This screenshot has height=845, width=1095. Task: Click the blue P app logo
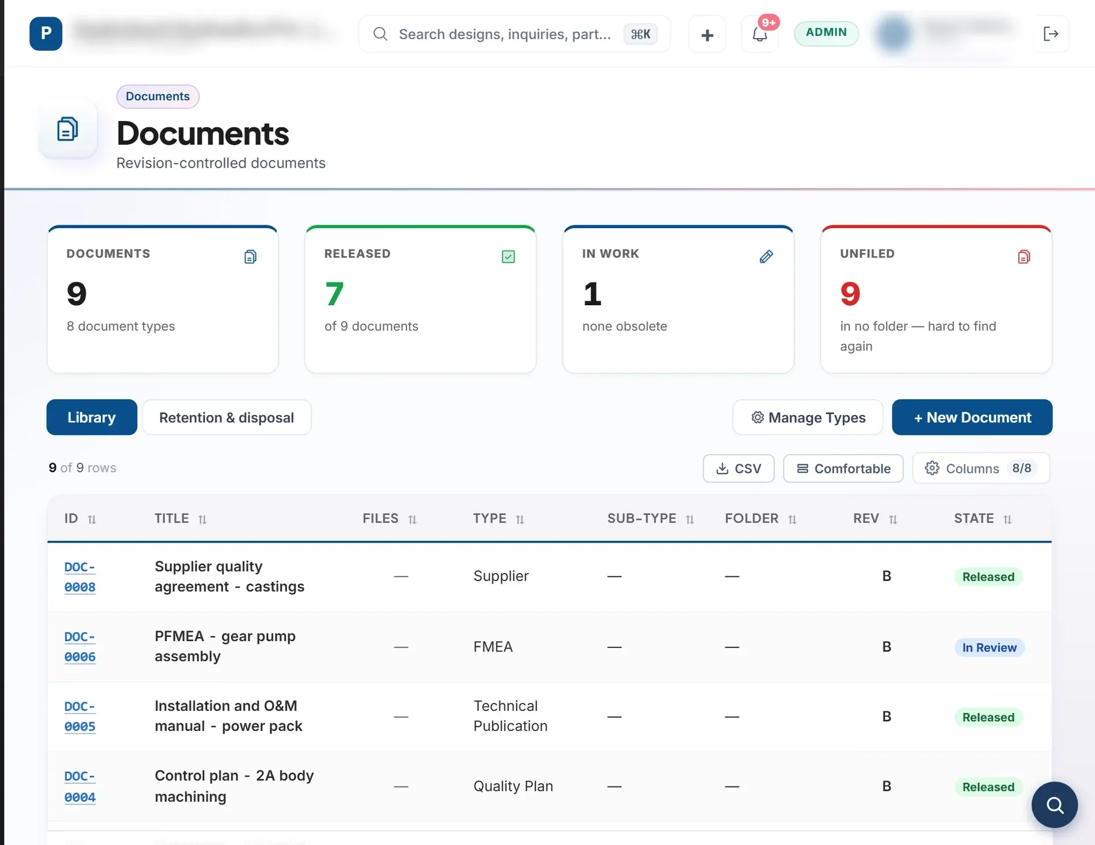point(46,34)
